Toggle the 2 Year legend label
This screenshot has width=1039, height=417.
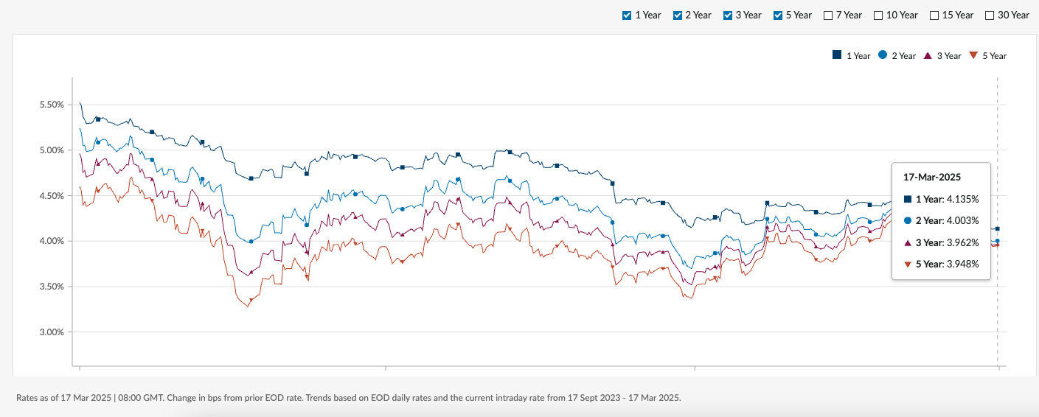903,56
